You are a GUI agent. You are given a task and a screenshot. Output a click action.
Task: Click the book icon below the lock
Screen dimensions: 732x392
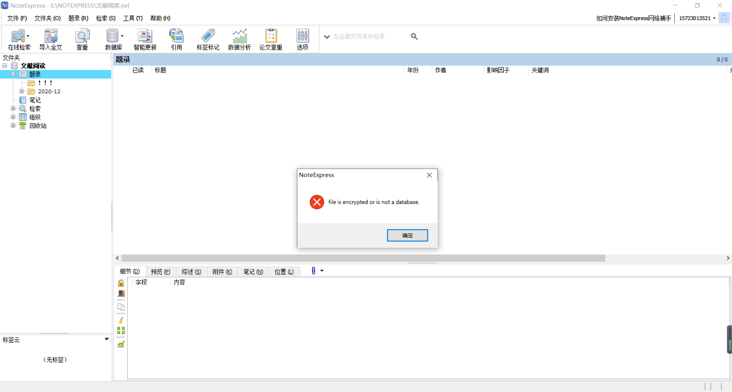121,293
